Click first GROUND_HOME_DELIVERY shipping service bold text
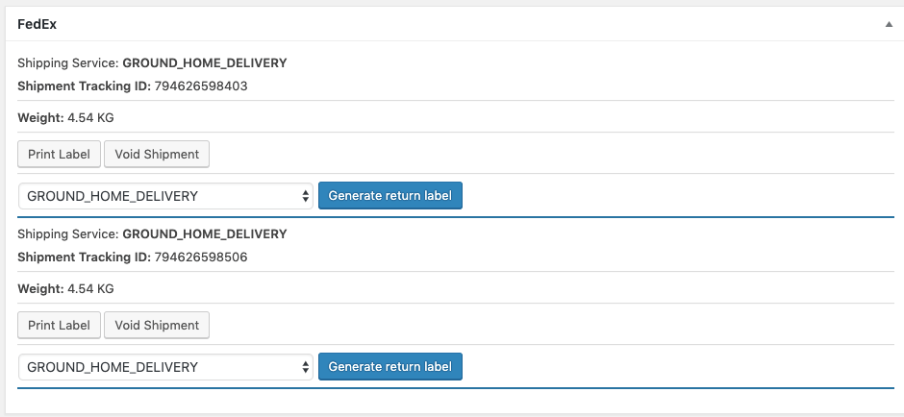 tap(205, 63)
